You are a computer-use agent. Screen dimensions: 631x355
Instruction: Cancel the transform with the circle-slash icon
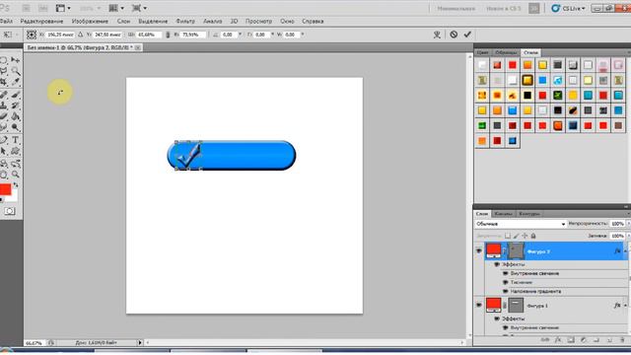click(454, 35)
